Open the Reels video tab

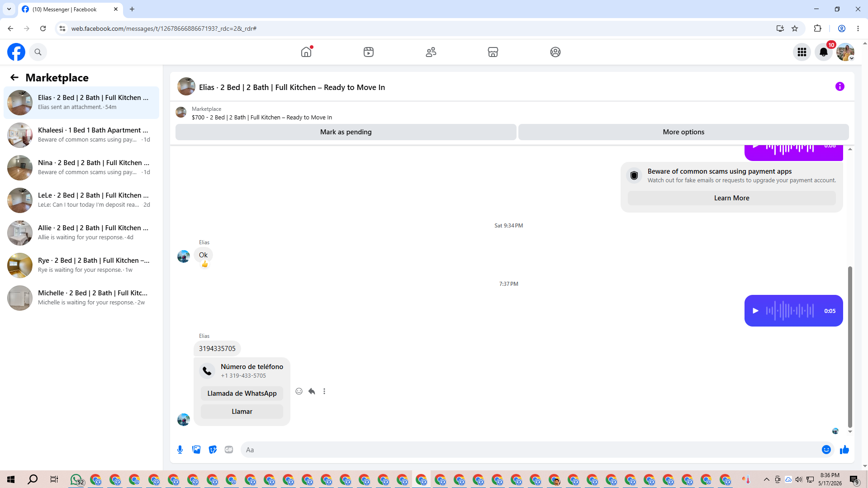(x=369, y=52)
